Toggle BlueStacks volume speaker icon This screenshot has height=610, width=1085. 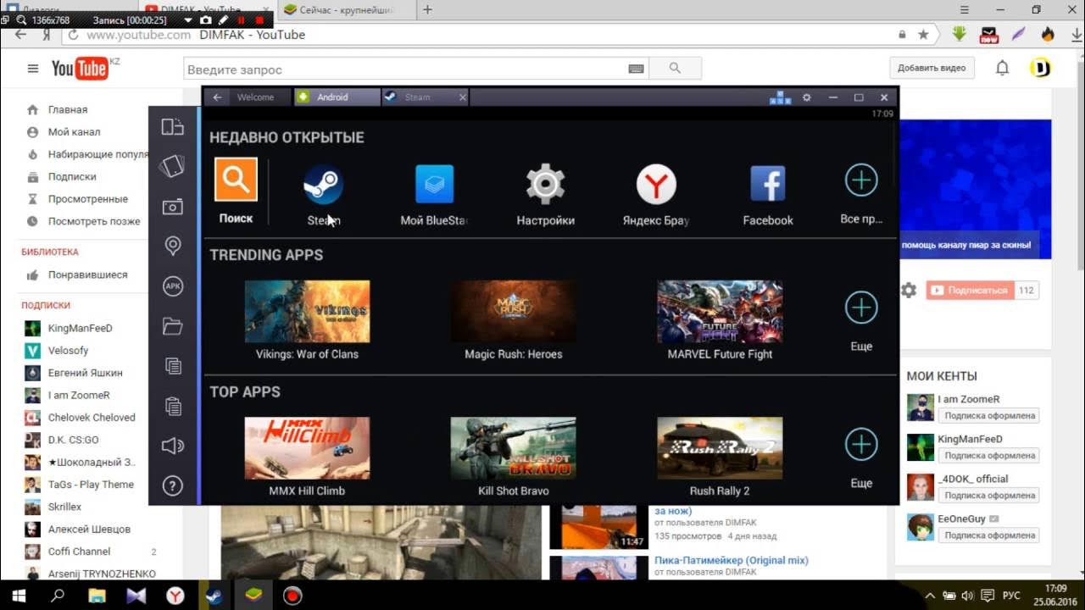[173, 446]
